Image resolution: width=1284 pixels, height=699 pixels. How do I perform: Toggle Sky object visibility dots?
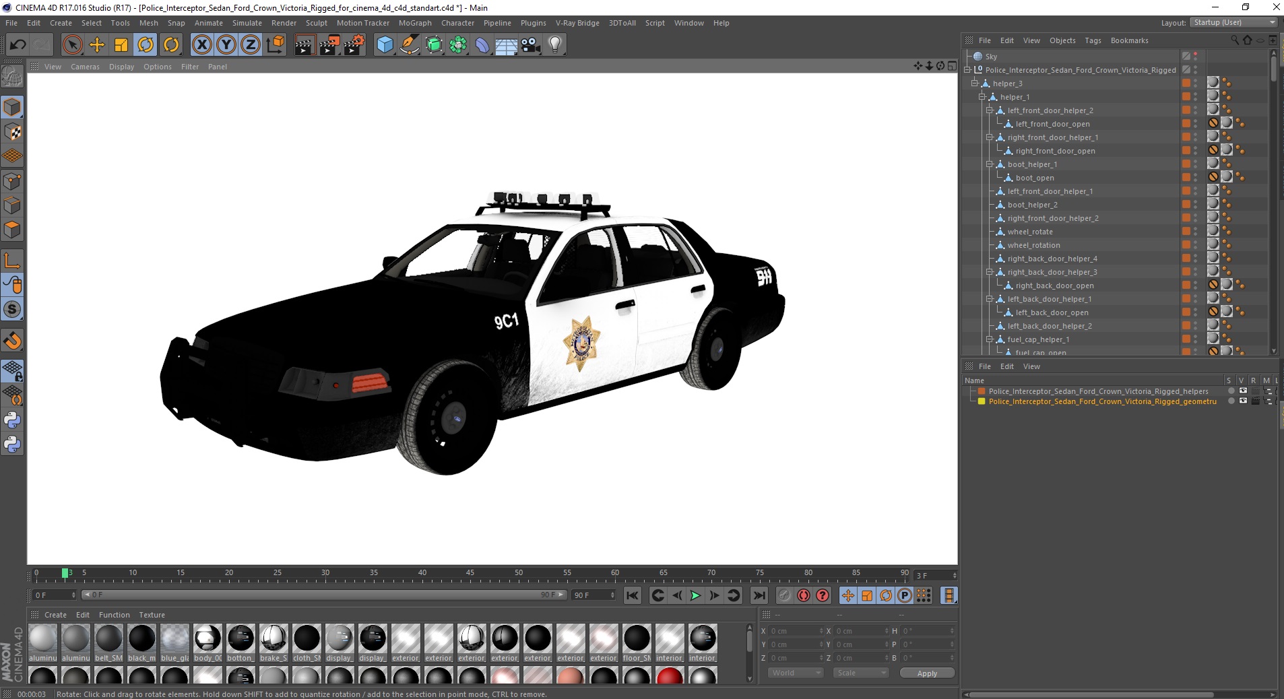(1196, 57)
